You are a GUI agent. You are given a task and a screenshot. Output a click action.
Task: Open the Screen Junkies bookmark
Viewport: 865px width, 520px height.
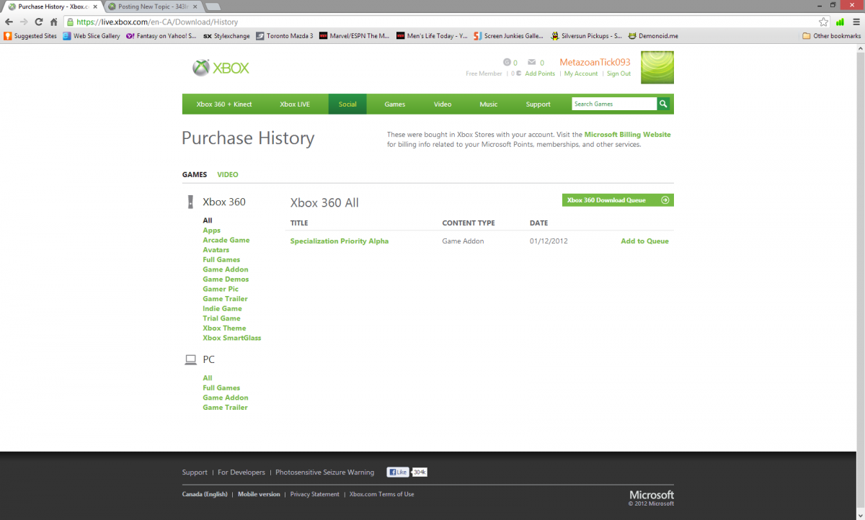coord(509,35)
